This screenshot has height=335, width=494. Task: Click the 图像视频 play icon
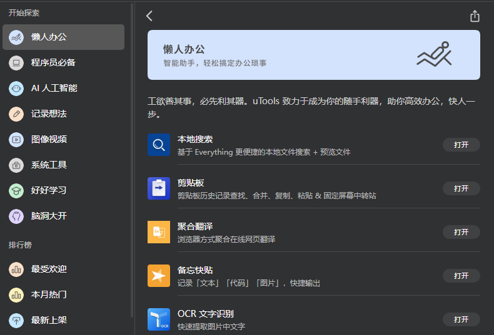point(16,140)
